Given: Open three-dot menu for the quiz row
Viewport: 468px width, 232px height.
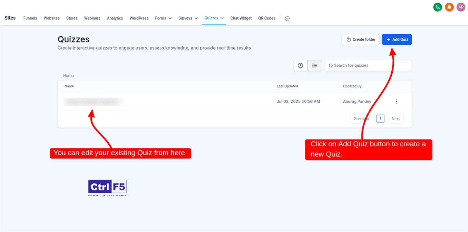Looking at the screenshot, I should pyautogui.click(x=396, y=101).
